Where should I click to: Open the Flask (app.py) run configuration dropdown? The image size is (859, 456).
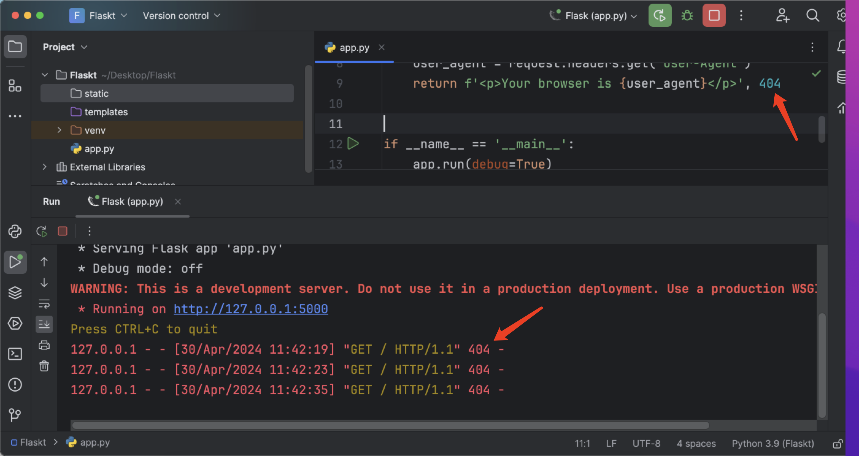tap(594, 15)
